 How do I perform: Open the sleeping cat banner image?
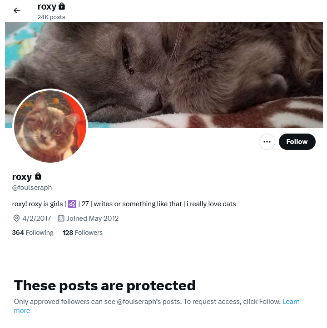[163, 75]
